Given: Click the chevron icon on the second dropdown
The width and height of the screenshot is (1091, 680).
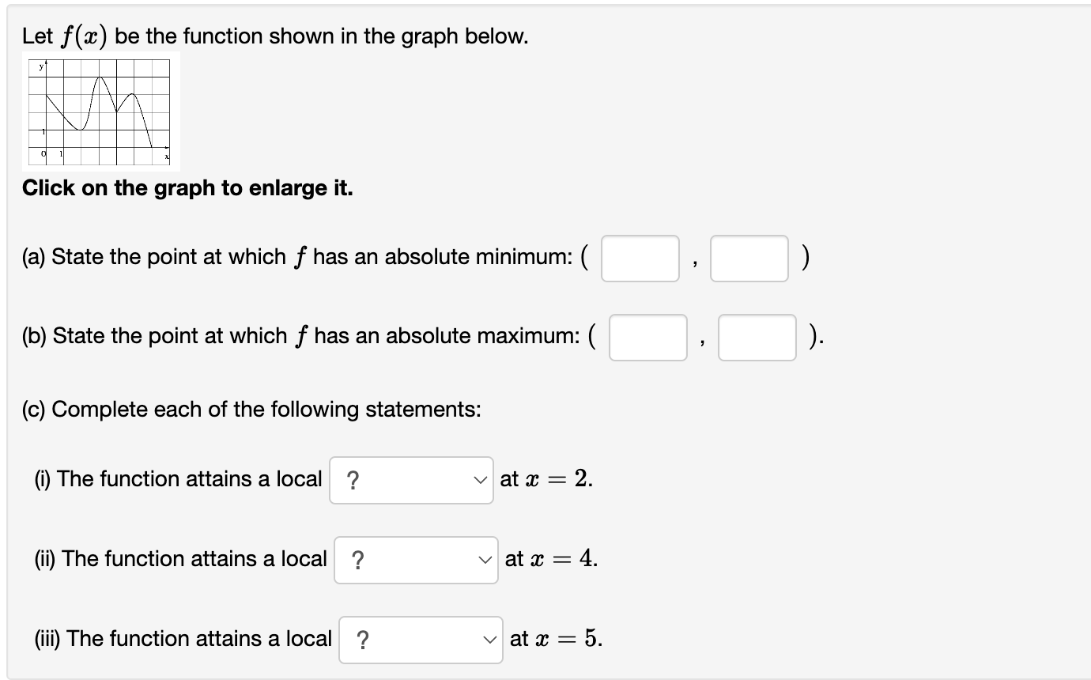Looking at the screenshot, I should (x=486, y=559).
